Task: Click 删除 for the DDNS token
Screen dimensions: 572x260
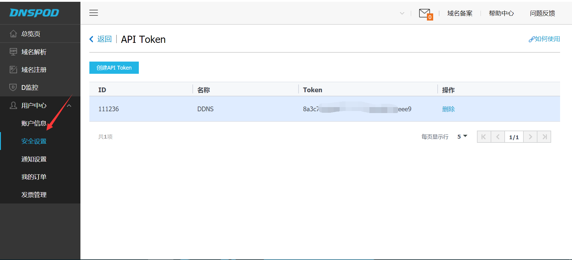Action: tap(448, 109)
